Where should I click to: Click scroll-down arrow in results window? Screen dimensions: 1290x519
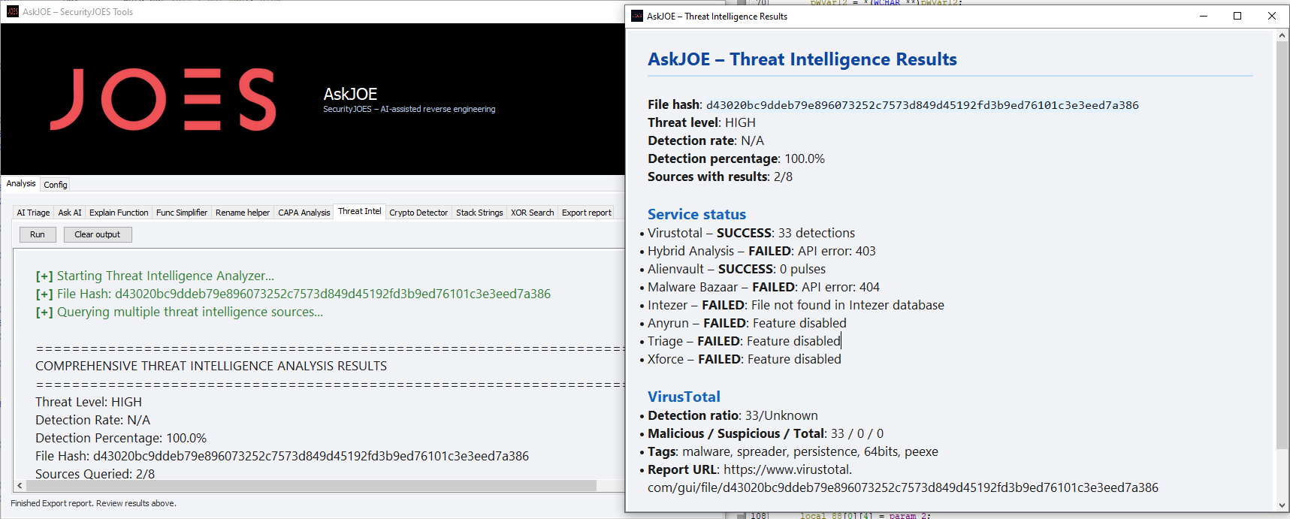[x=1282, y=505]
